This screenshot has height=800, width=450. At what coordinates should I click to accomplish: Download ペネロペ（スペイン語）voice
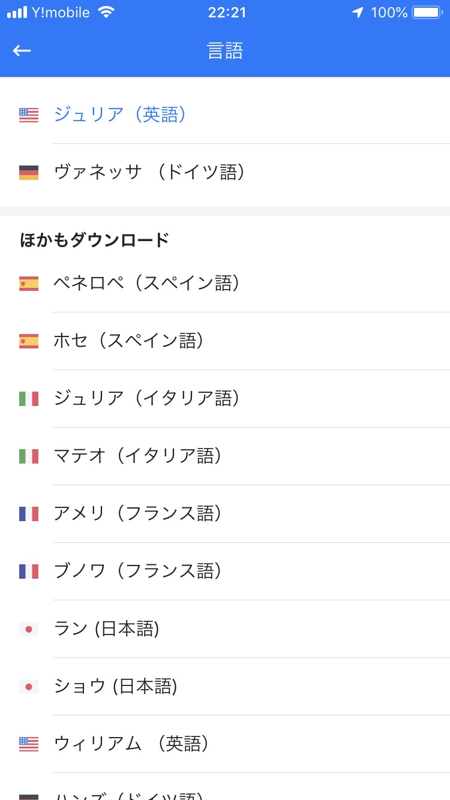pyautogui.click(x=147, y=283)
